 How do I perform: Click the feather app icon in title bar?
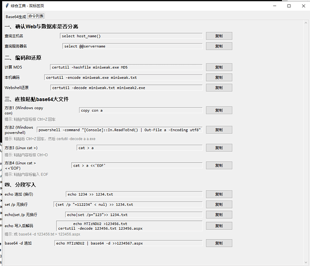click(x=7, y=5)
